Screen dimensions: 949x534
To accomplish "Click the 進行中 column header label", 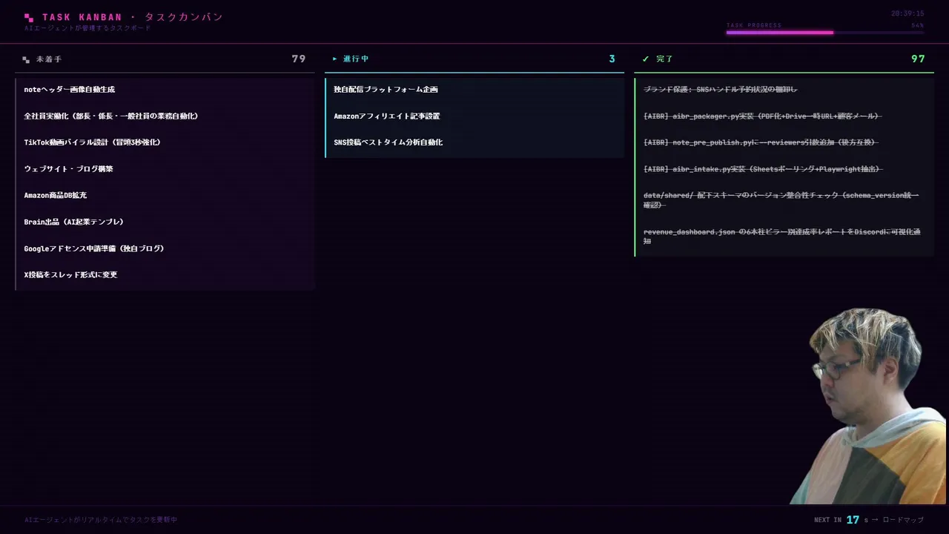I will (356, 59).
